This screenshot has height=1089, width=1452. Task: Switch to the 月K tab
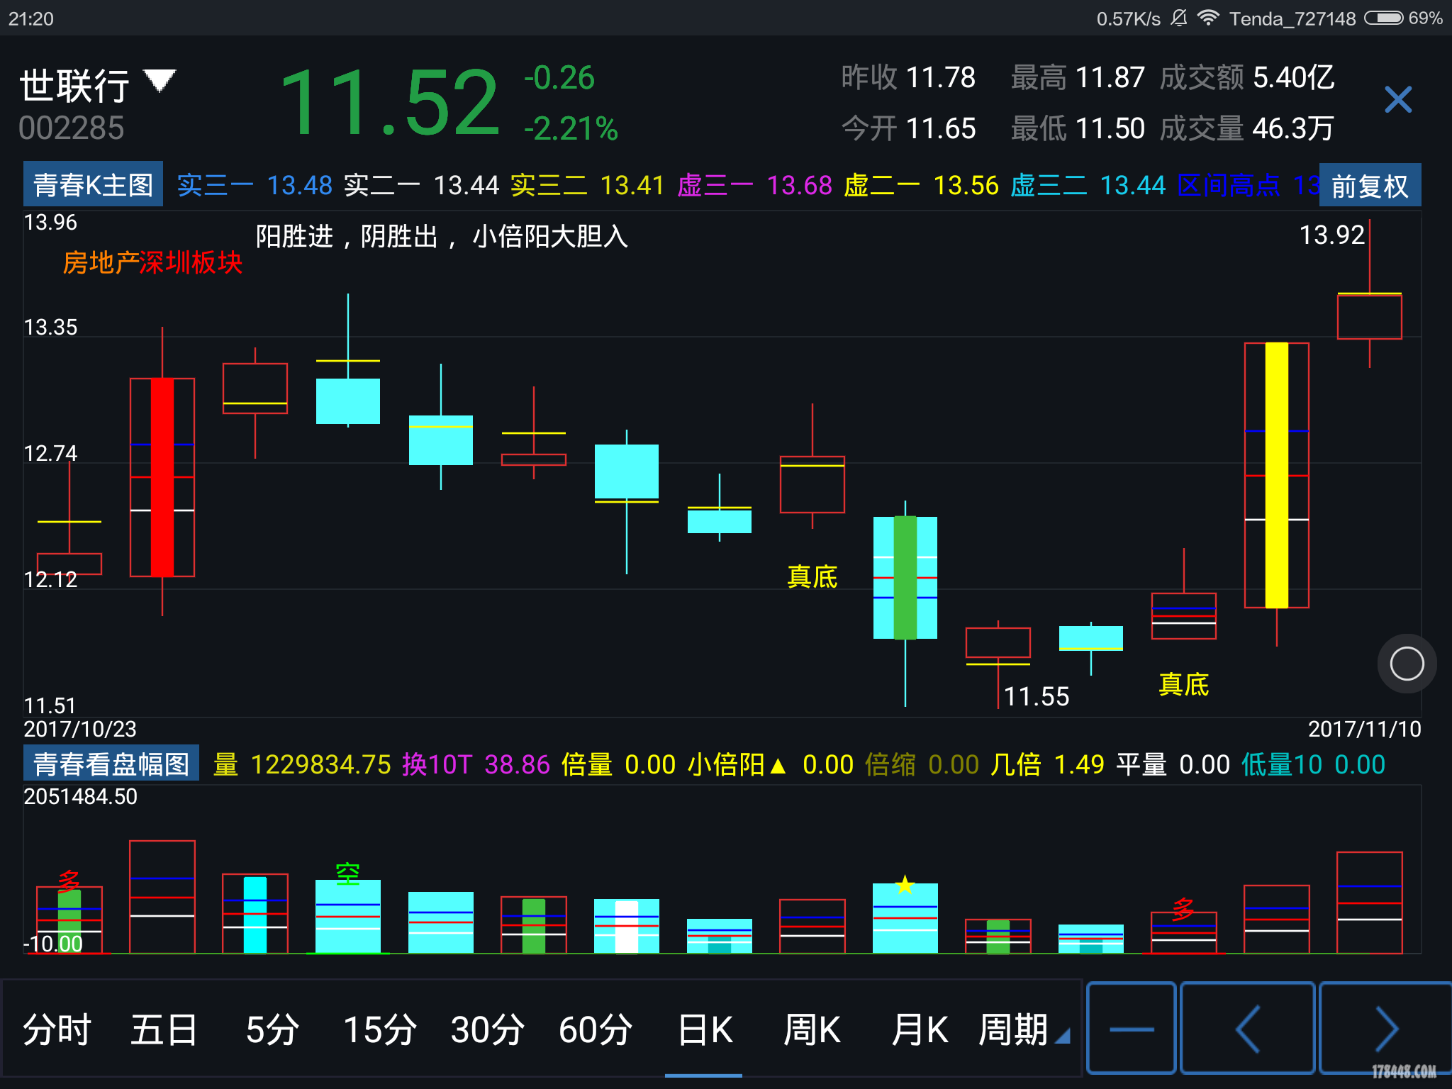coord(920,1029)
